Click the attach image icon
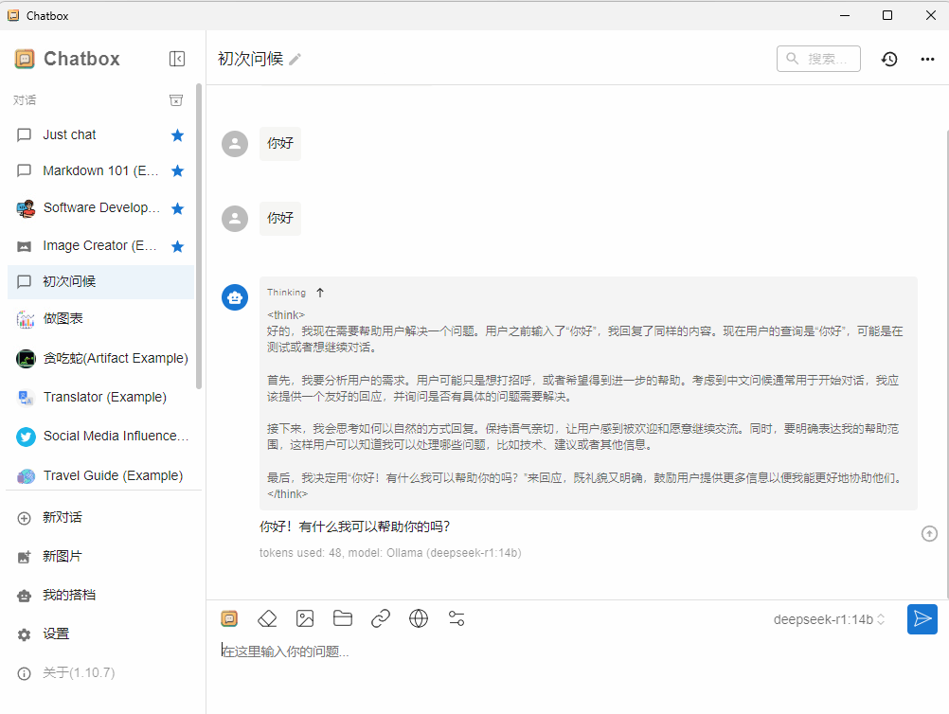Image resolution: width=949 pixels, height=714 pixels. pos(305,618)
